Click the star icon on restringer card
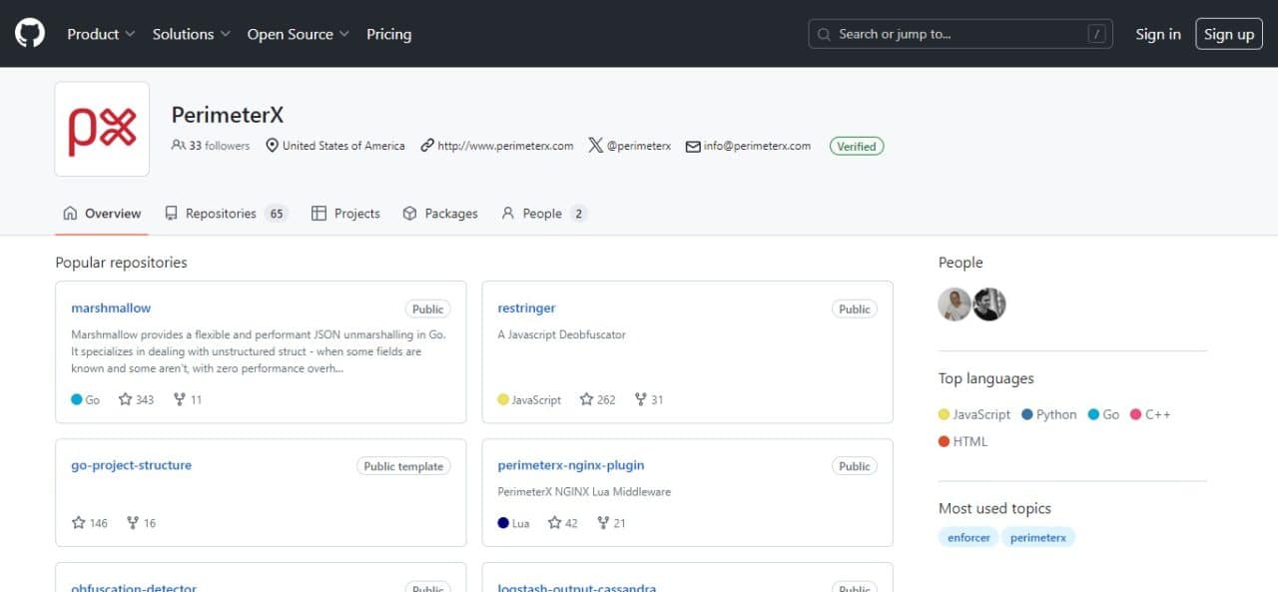The image size is (1278, 592). pyautogui.click(x=586, y=399)
